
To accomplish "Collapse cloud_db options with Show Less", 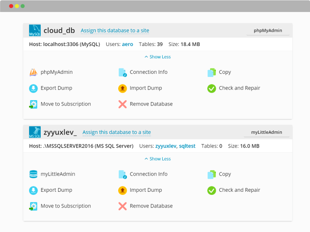I will coord(158,57).
